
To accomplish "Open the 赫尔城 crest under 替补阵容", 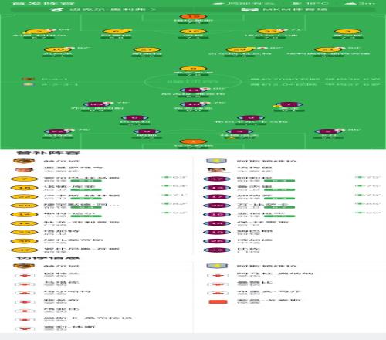I will (x=24, y=161).
